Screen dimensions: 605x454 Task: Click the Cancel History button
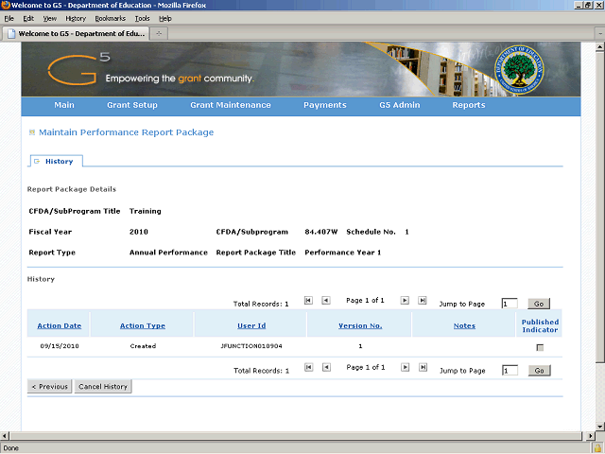[103, 387]
